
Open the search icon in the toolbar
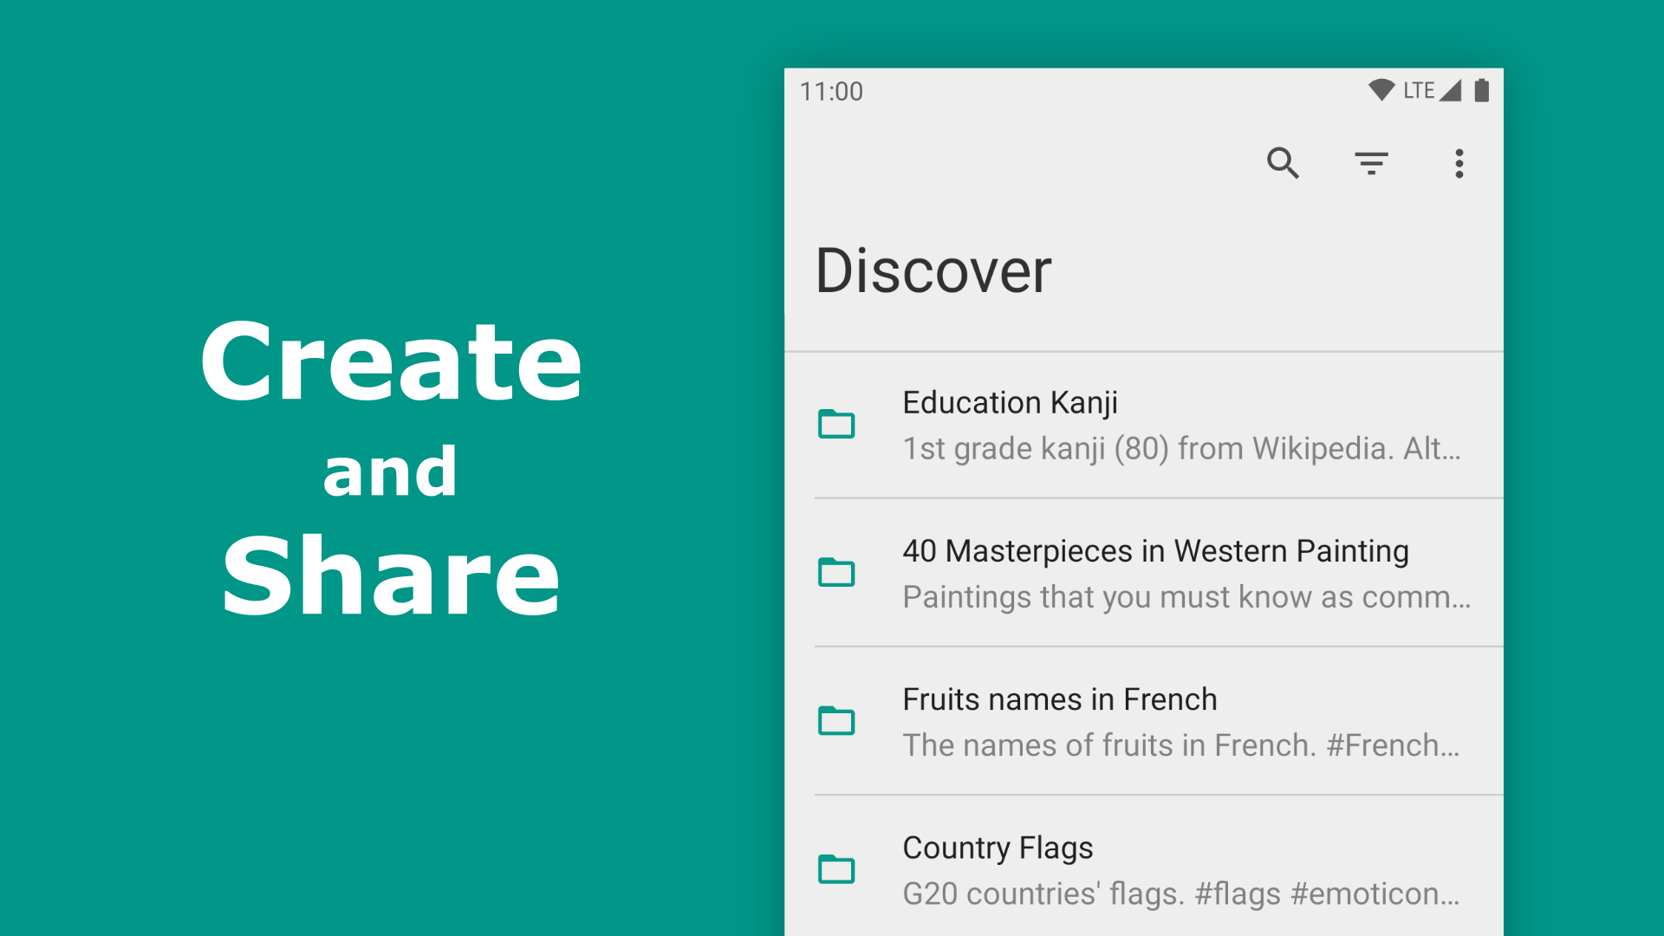pos(1284,164)
